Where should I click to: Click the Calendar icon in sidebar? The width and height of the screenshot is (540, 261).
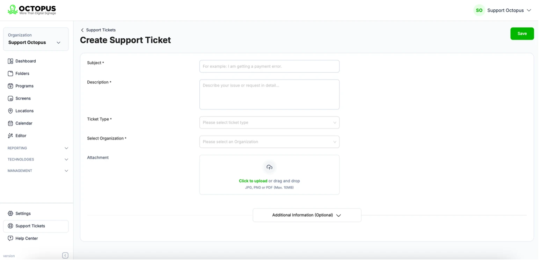(10, 124)
